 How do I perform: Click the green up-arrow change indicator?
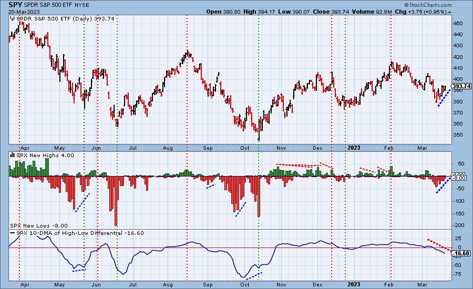click(449, 12)
